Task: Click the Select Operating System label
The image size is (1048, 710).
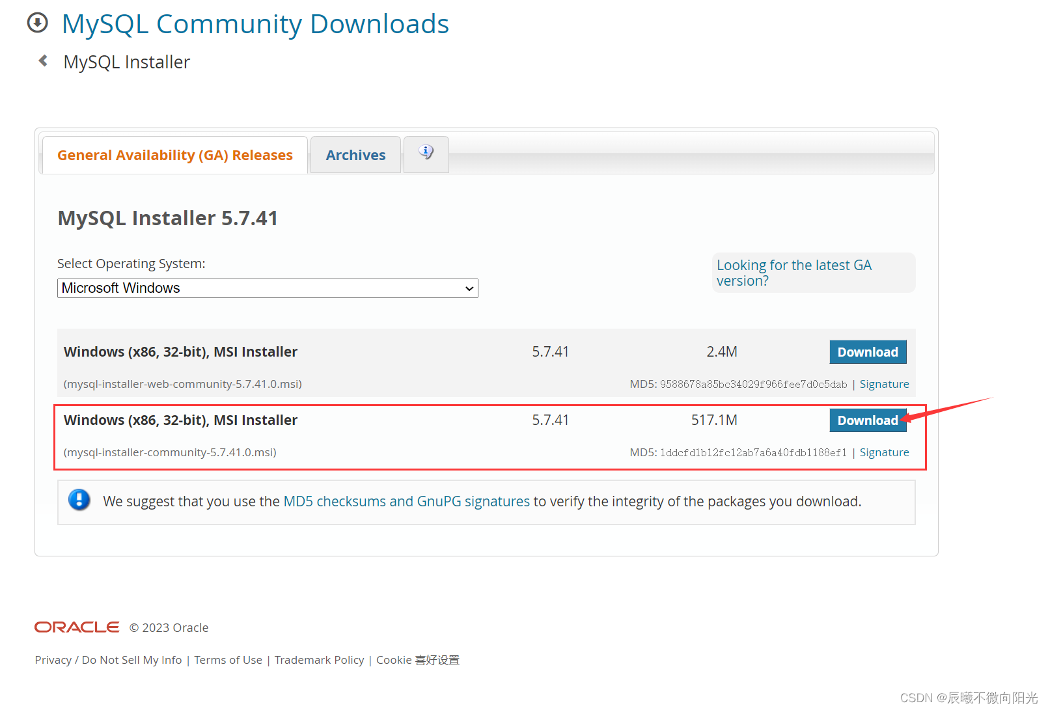Action: 131,264
